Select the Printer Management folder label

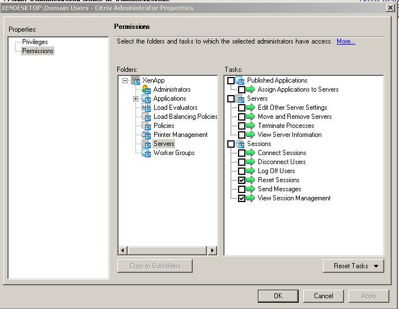(181, 135)
